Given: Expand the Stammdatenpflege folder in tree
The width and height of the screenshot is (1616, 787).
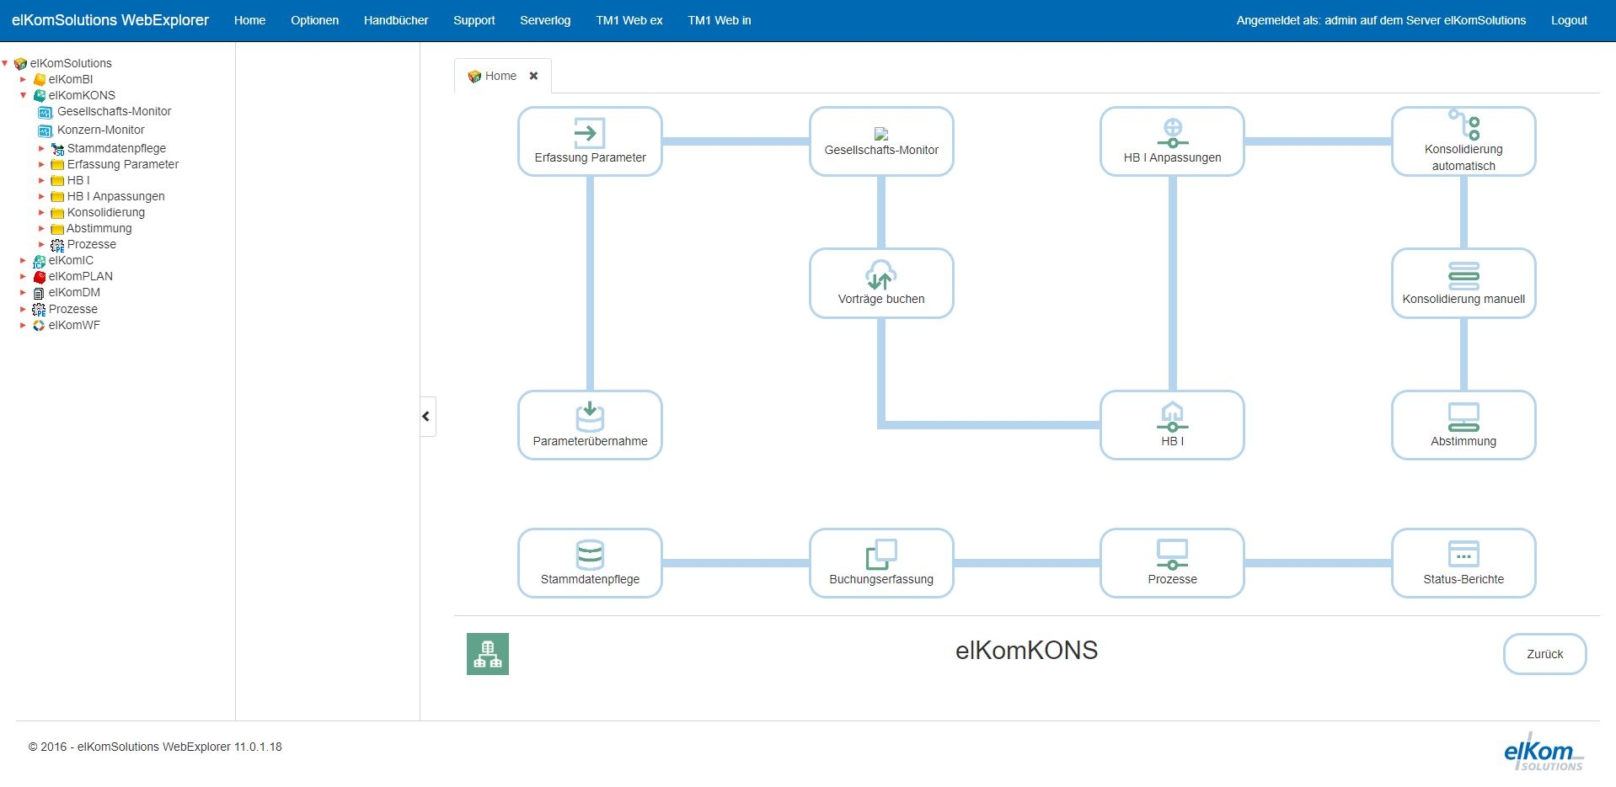Looking at the screenshot, I should 41,148.
